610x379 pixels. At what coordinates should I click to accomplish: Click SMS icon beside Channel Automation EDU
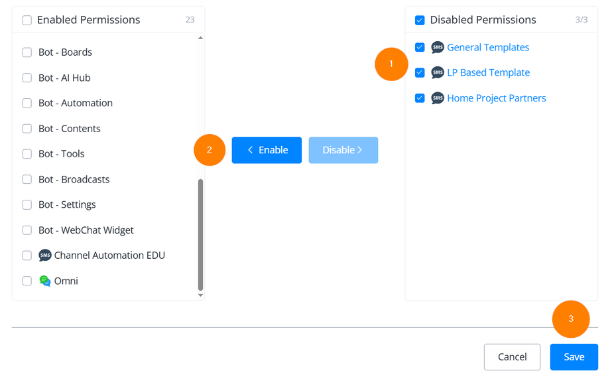click(45, 256)
